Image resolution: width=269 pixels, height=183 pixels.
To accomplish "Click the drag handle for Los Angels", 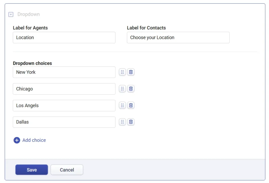I will (122, 105).
